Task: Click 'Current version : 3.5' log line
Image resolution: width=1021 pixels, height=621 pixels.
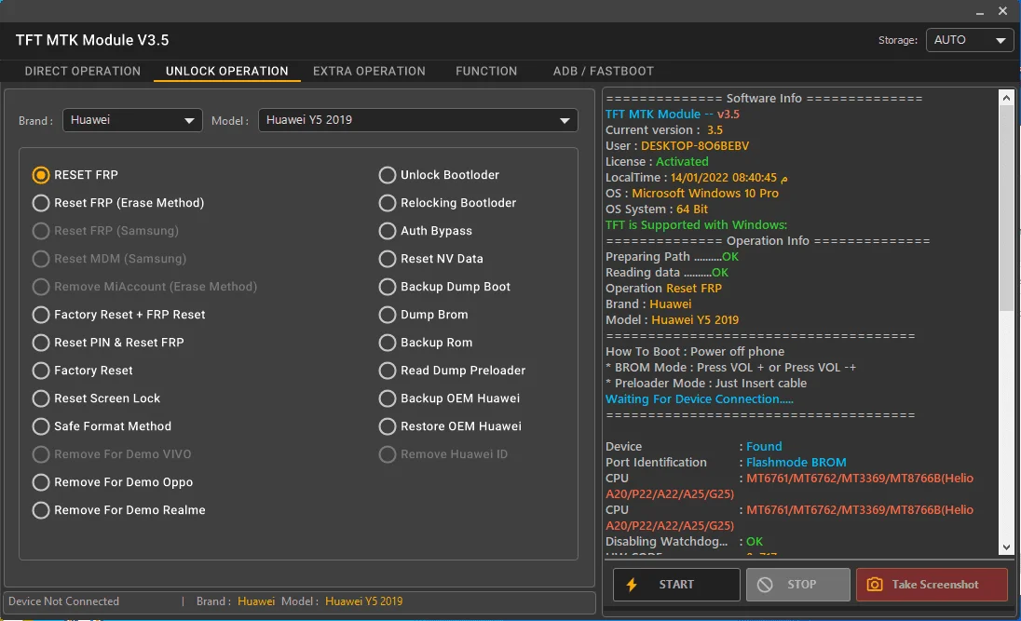Action: 664,130
